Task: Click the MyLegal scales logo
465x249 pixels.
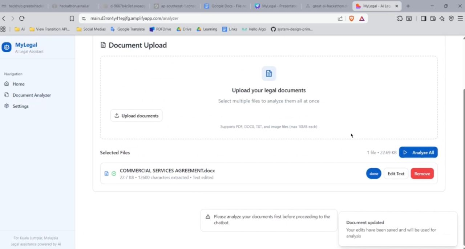Action: (7, 47)
